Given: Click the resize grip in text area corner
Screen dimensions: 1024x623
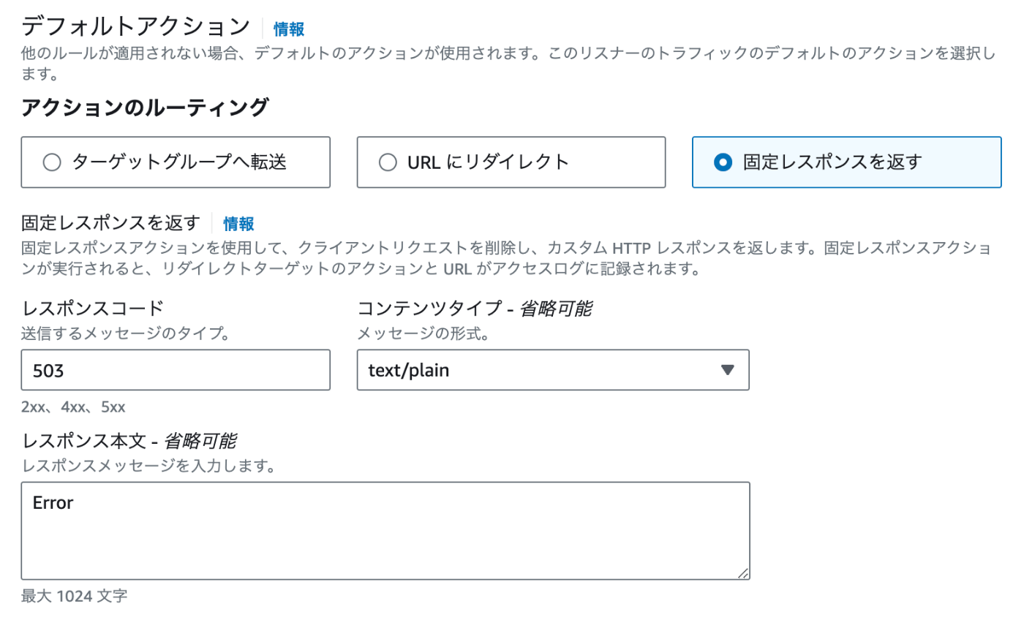Looking at the screenshot, I should [742, 573].
